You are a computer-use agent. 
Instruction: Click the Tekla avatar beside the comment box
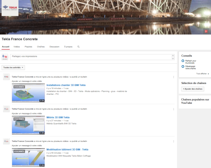point(5,57)
